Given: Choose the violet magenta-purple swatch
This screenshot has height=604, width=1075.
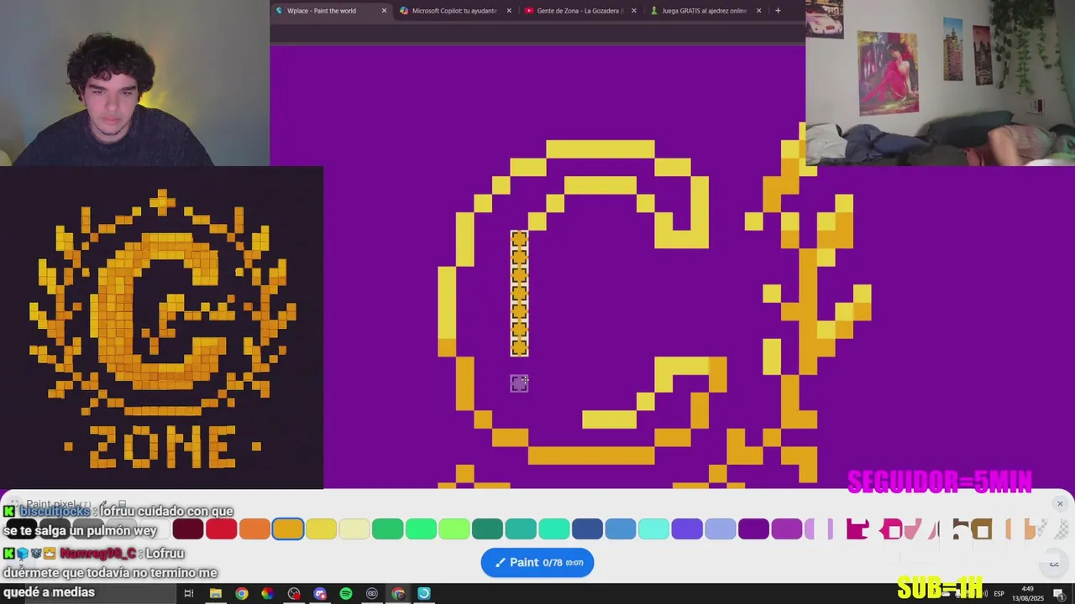Looking at the screenshot, I should [787, 528].
